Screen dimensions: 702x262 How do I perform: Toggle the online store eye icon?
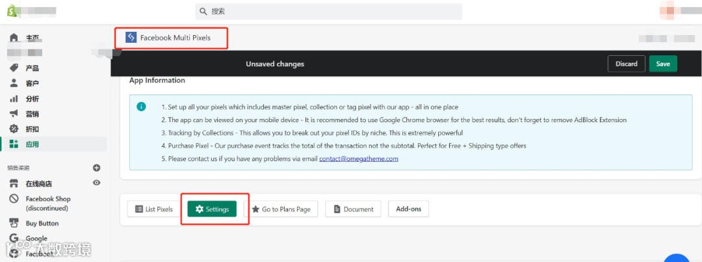96,183
